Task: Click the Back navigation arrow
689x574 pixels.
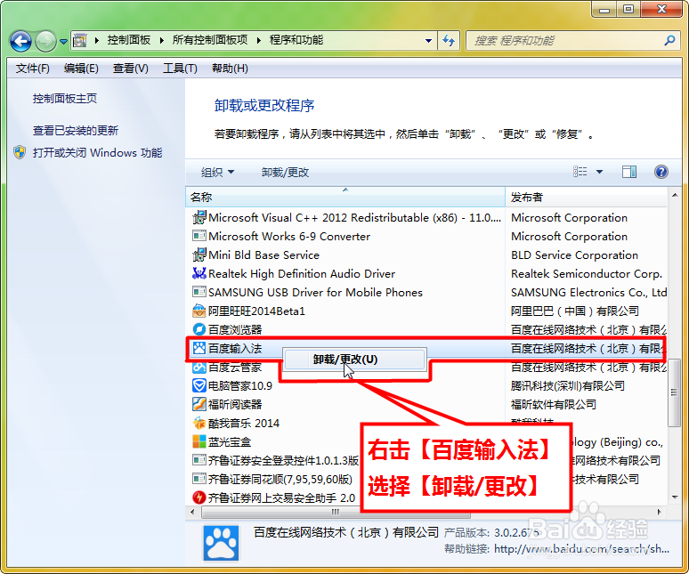Action: coord(20,42)
